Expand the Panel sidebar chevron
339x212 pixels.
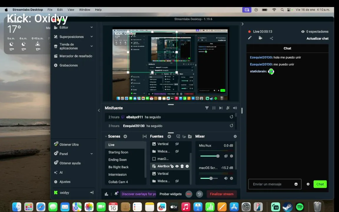[x=92, y=154]
